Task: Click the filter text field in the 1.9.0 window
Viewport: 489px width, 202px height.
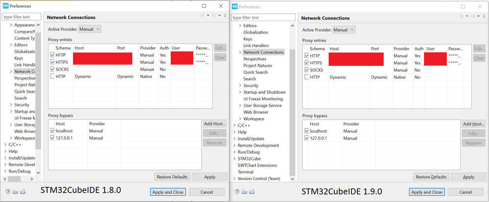Action: click(263, 18)
